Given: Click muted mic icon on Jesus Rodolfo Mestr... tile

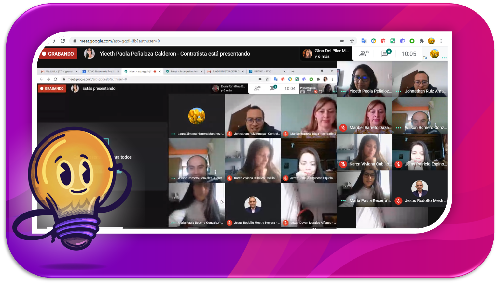Looking at the screenshot, I should pos(398,201).
